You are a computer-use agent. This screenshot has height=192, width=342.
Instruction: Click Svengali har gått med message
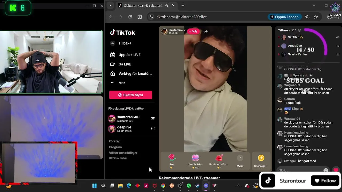click(300, 161)
